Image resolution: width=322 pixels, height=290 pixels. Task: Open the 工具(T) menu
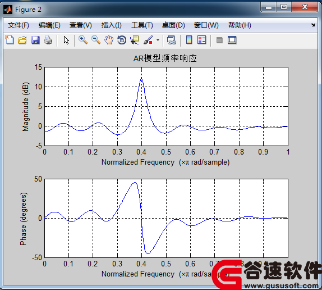coord(142,25)
